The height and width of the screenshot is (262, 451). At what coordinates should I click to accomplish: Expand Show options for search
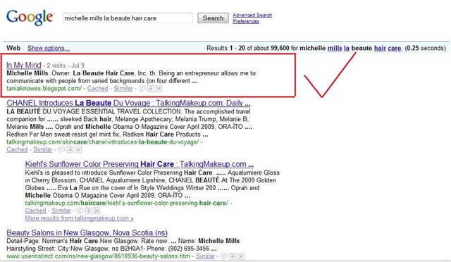tap(49, 48)
